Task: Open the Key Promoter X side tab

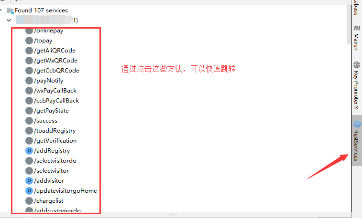Action: coord(357,85)
